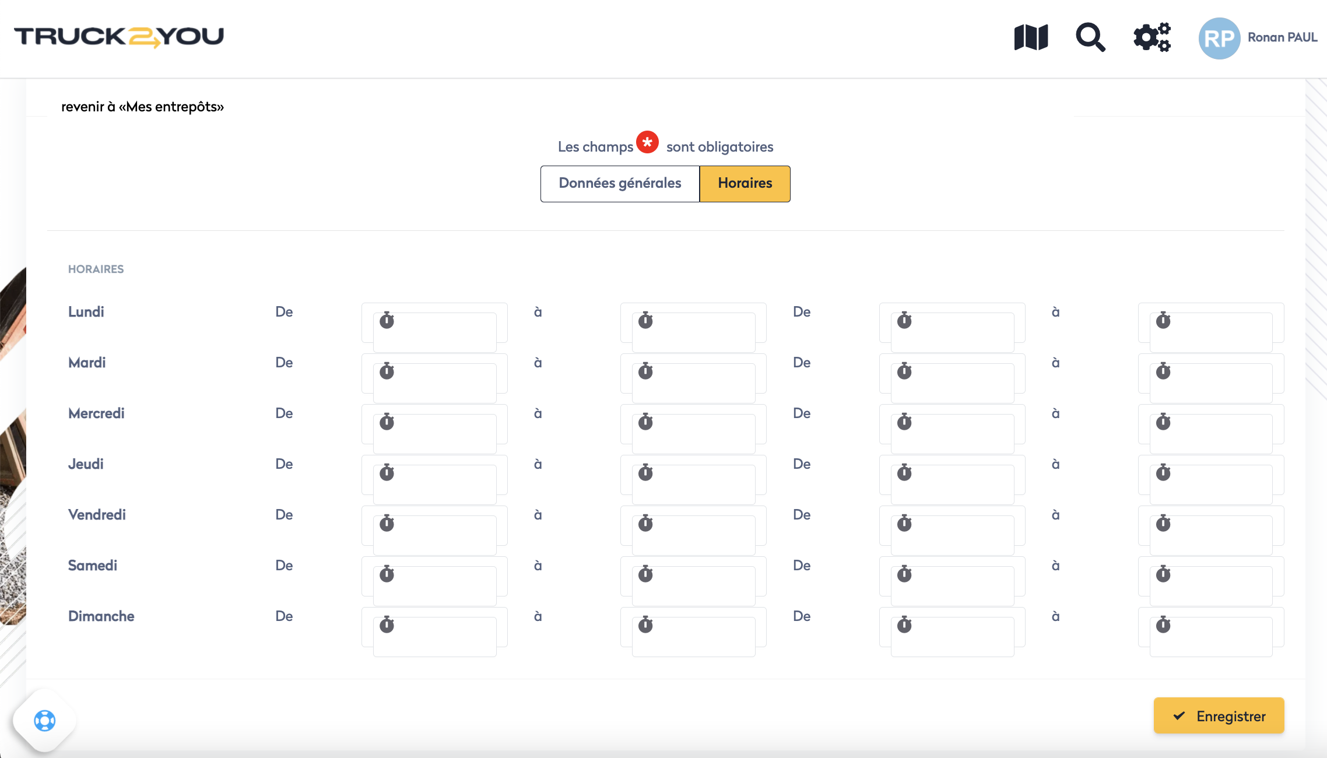Click stopwatch icon in Dimanche last end field
Image resolution: width=1327 pixels, height=758 pixels.
(x=1163, y=625)
